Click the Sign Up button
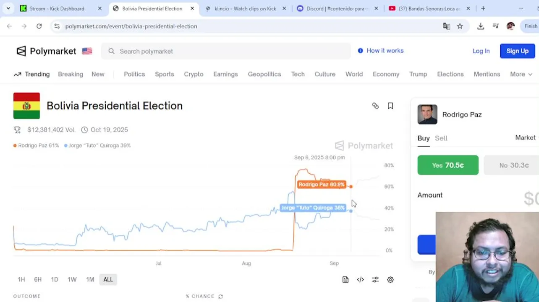Viewport: 539px width, 302px height. point(517,51)
